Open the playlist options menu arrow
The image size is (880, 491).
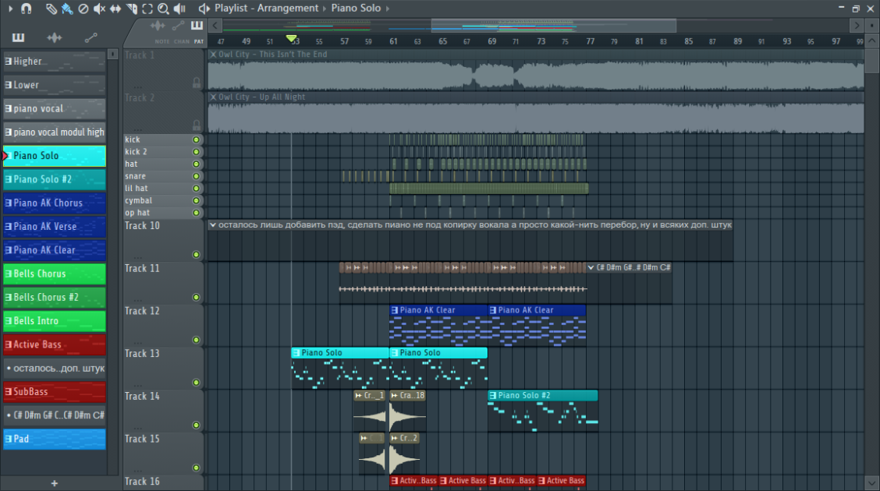click(x=10, y=9)
